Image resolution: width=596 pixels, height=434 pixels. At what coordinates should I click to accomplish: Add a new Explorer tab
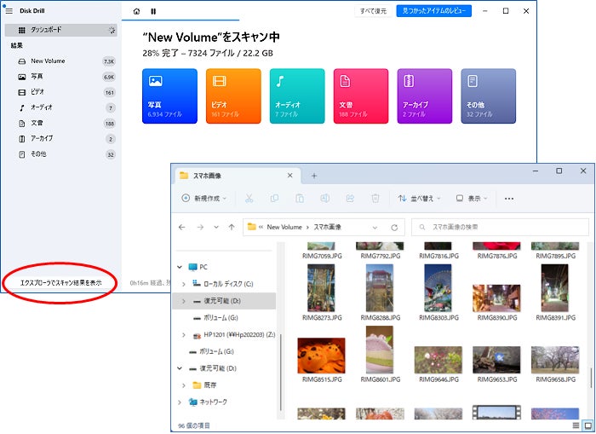tap(314, 176)
